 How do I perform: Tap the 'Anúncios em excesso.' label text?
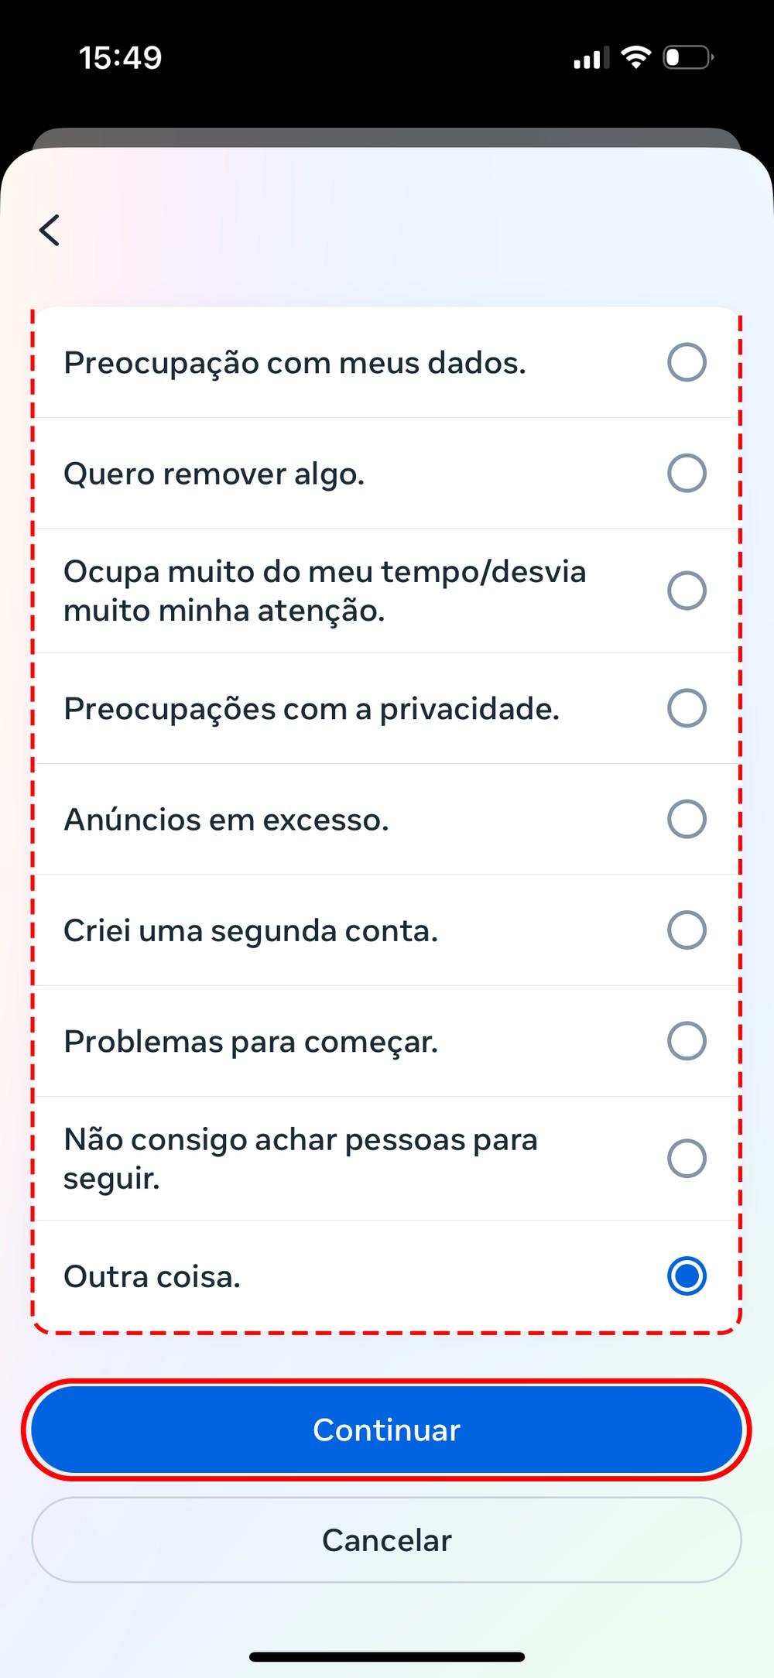click(x=226, y=820)
